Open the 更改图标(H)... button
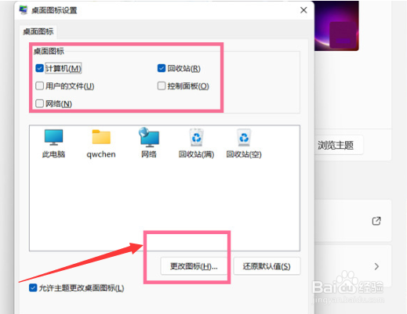Image resolution: width=407 pixels, height=314 pixels. click(194, 266)
